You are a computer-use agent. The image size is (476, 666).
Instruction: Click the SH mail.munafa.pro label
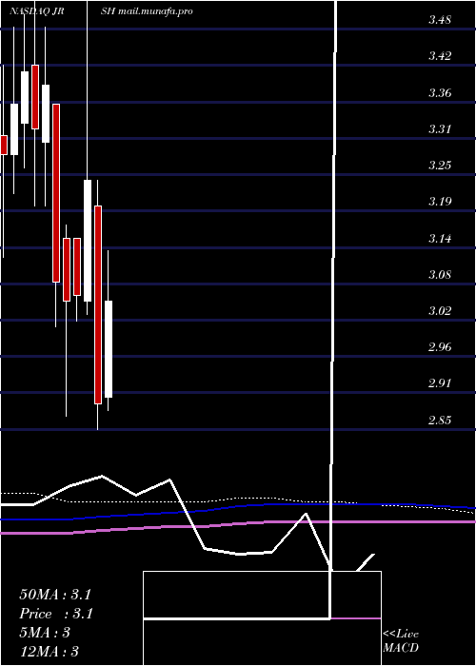147,11
